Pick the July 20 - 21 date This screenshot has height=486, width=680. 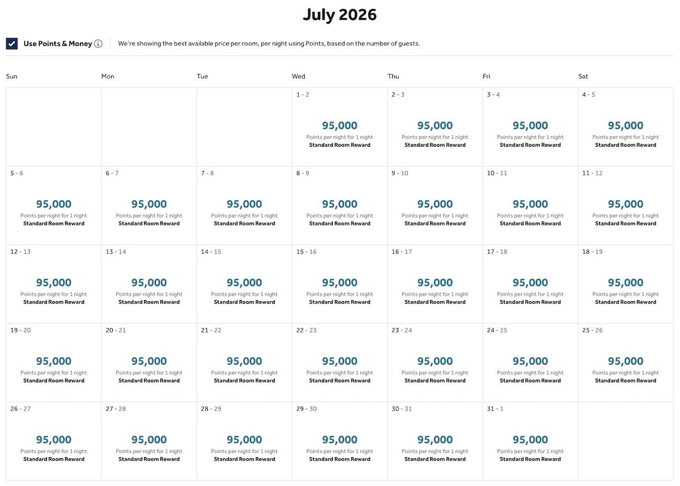(149, 363)
